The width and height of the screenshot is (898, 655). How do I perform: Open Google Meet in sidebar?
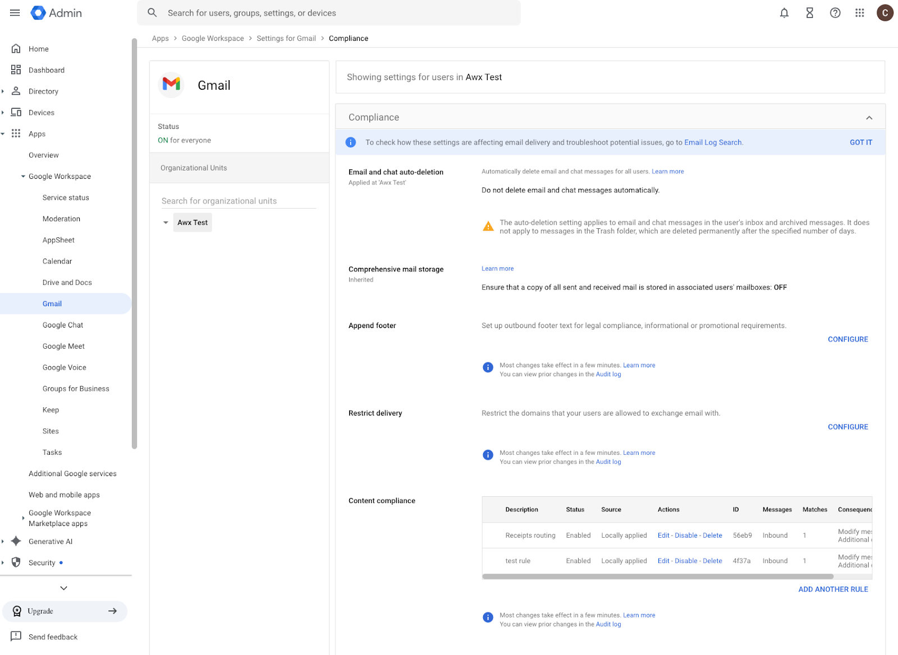point(63,347)
